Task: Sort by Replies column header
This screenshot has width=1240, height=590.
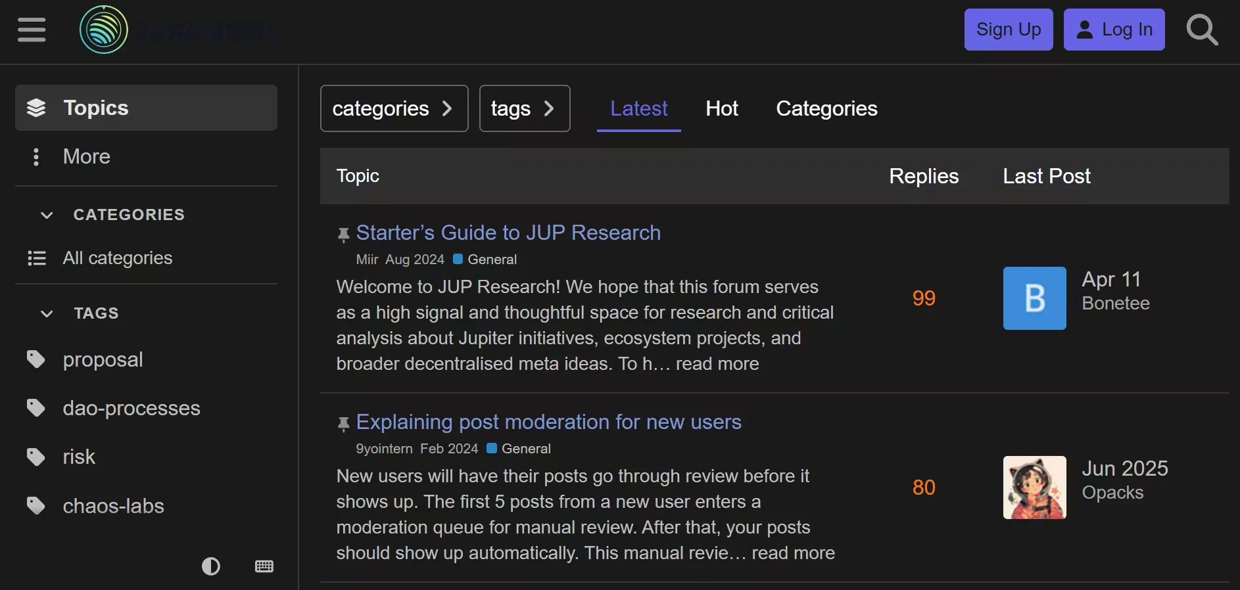Action: pyautogui.click(x=924, y=176)
